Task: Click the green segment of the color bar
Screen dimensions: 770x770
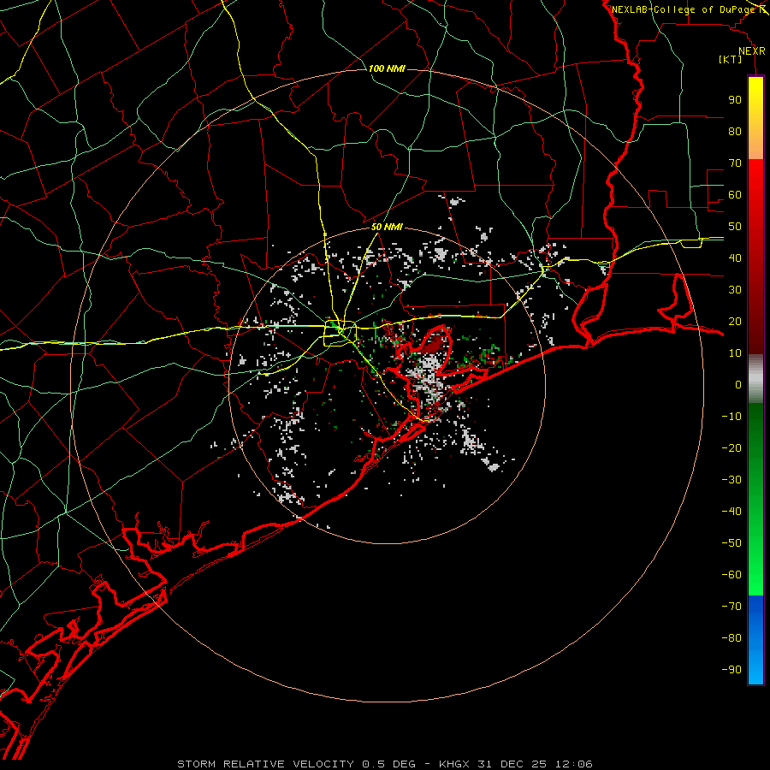Action: (755, 499)
